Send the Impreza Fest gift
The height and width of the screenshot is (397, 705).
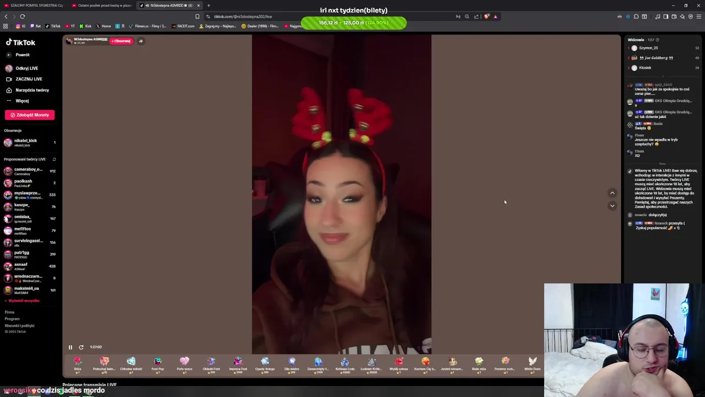[x=238, y=365]
